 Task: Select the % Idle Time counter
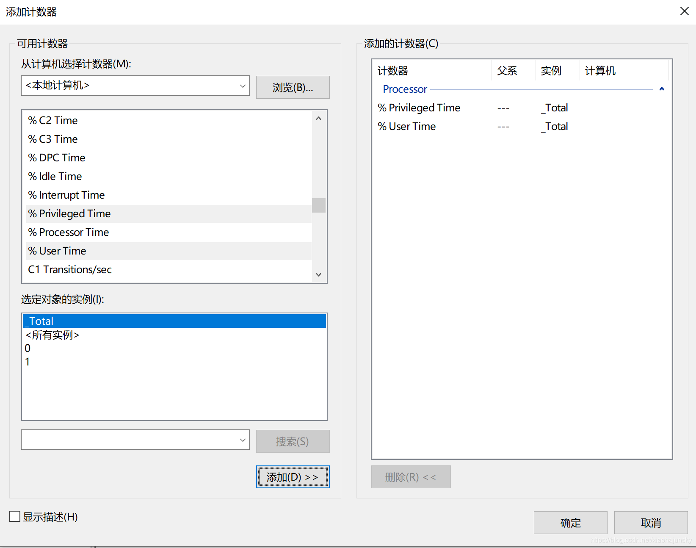point(55,176)
